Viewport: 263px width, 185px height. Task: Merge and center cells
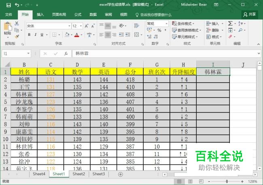[x=137, y=35]
